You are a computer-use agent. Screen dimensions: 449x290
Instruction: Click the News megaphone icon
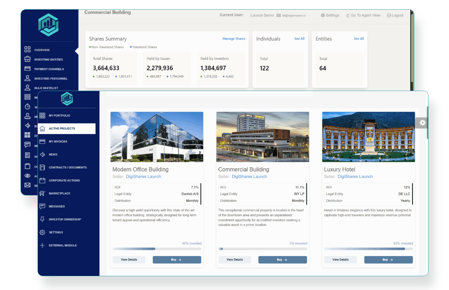point(42,154)
